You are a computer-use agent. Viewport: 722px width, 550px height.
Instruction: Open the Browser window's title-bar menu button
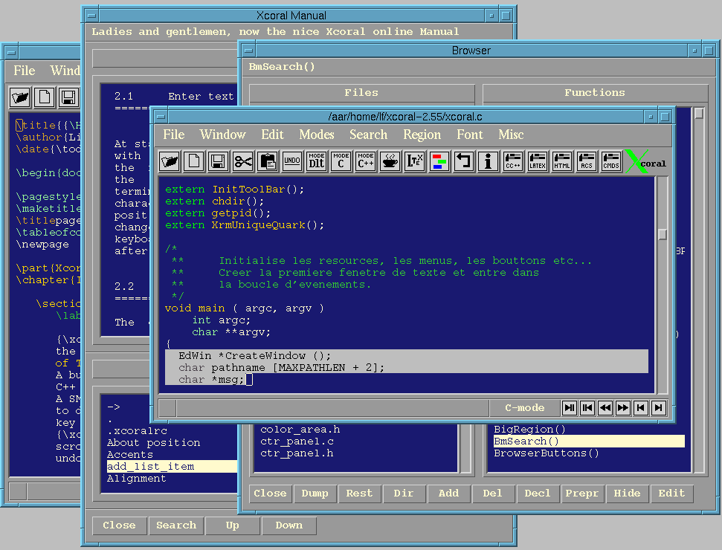pyautogui.click(x=248, y=51)
